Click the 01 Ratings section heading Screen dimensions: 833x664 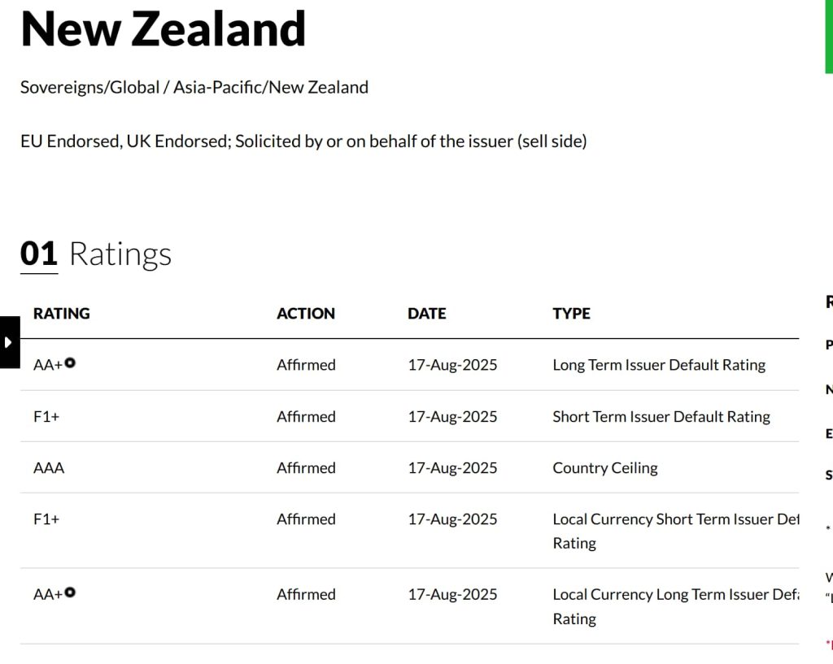[x=96, y=254]
